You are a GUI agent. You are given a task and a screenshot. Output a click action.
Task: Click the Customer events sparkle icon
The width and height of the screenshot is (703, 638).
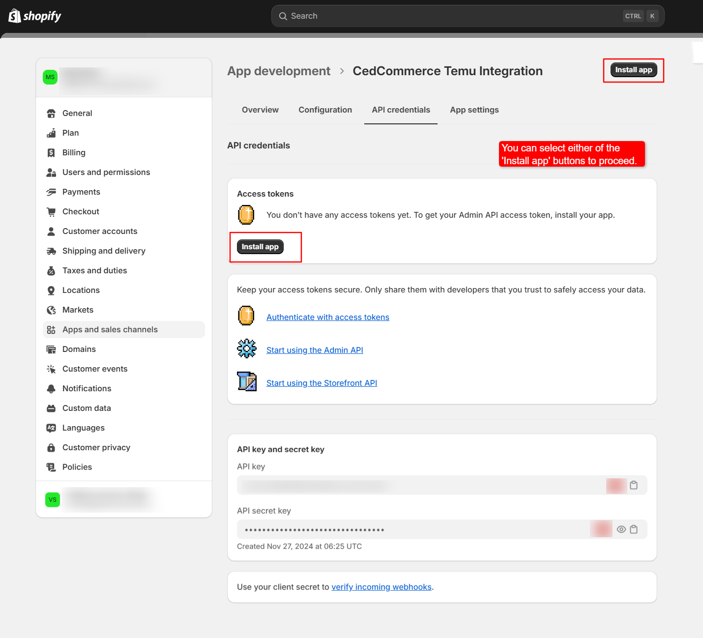click(51, 369)
